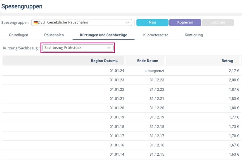
Task: Switch to the Grundlagen tab
Action: click(18, 35)
